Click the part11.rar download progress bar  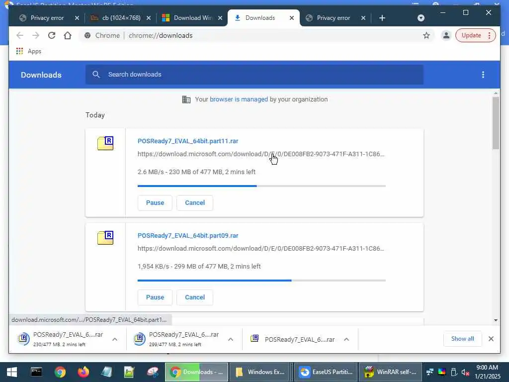(261, 186)
